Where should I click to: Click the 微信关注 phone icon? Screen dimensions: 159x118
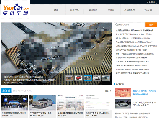148,2
